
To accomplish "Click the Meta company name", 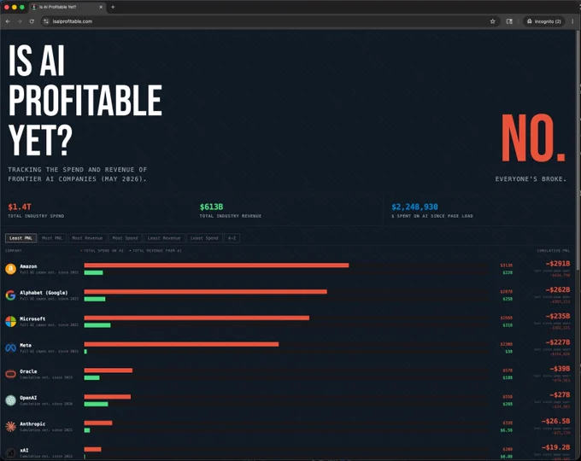I will (26, 345).
